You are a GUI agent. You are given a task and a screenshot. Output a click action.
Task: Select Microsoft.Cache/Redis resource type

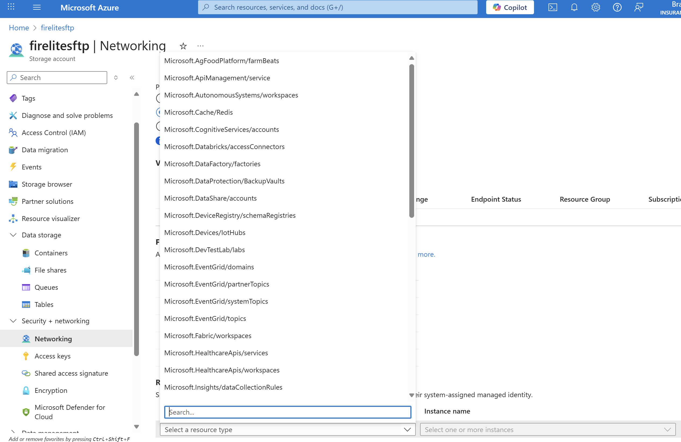198,112
